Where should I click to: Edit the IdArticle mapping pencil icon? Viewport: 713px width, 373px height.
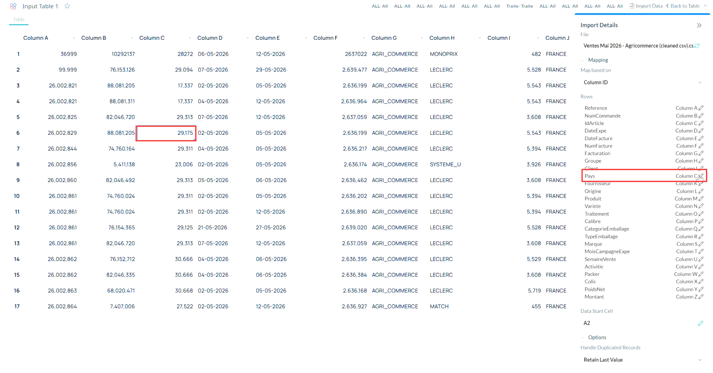pyautogui.click(x=701, y=123)
